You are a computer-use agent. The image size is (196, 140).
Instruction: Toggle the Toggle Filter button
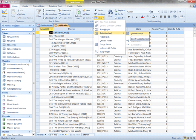pos(66,18)
